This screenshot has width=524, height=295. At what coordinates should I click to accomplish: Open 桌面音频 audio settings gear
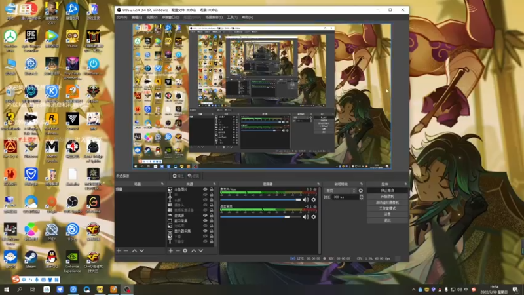coord(314,217)
